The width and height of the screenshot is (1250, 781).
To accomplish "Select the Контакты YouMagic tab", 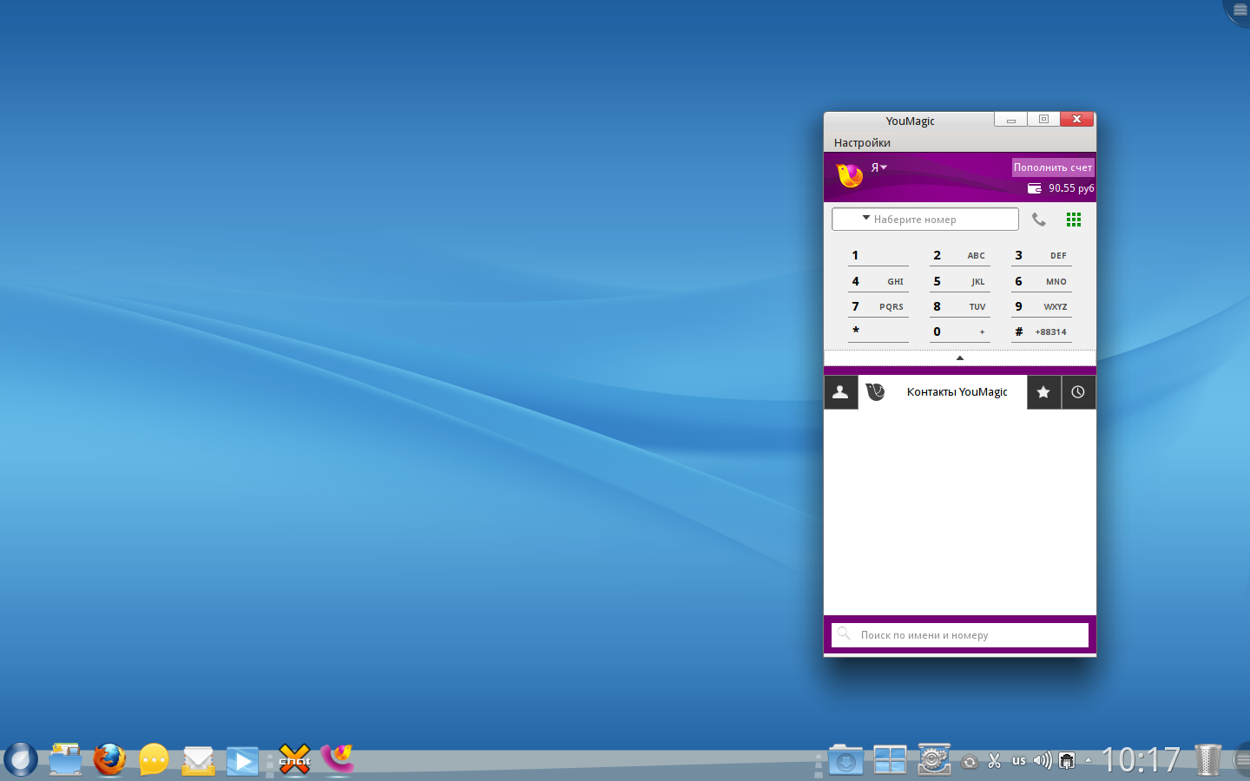I will coord(943,392).
